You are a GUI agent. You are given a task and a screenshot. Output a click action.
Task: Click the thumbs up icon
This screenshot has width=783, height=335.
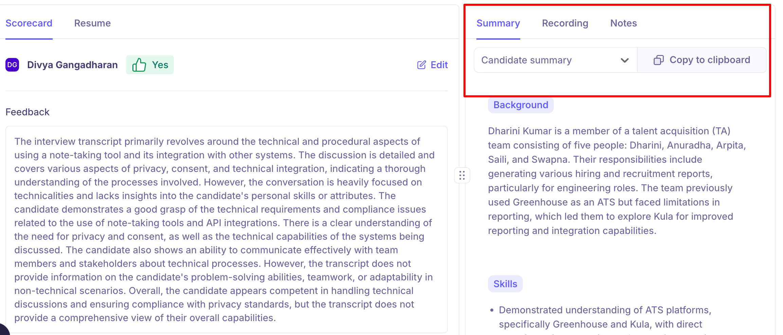139,65
